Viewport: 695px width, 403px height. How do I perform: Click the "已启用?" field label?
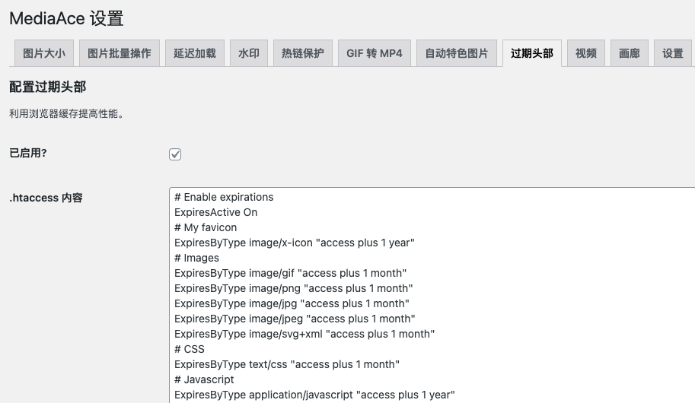(28, 154)
